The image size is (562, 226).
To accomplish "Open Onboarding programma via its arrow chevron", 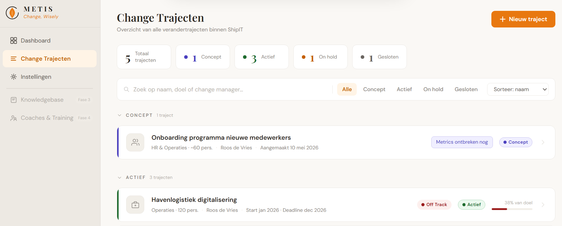I will (x=543, y=142).
